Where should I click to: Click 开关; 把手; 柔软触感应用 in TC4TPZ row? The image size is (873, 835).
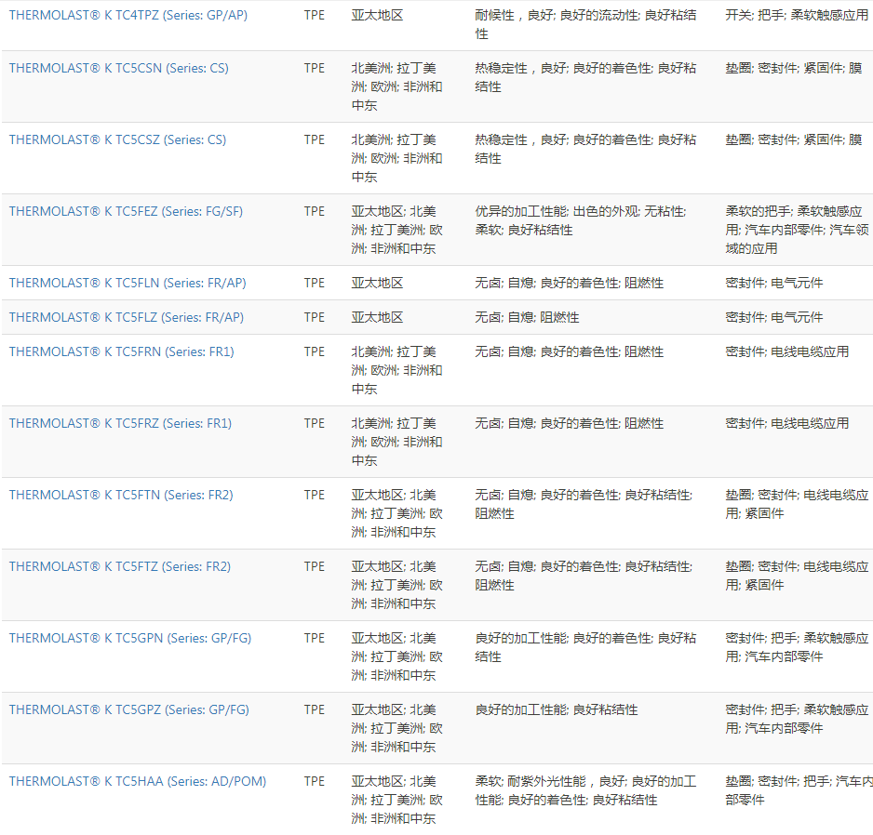tap(798, 16)
